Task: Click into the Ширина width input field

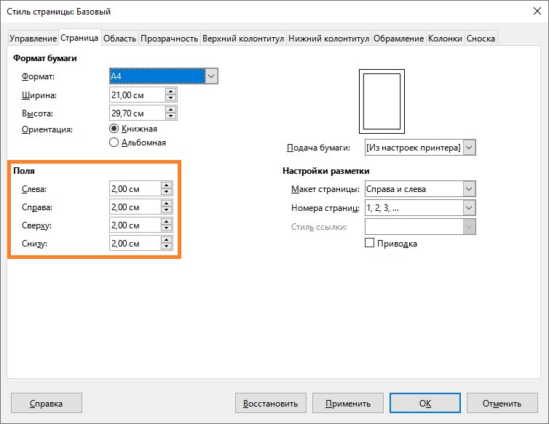Action: (x=136, y=95)
